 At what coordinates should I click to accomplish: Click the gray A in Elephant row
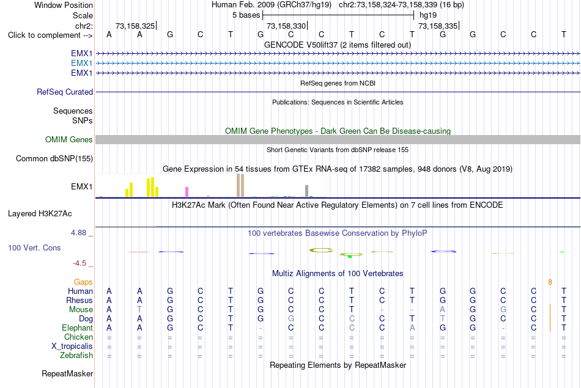point(412,328)
